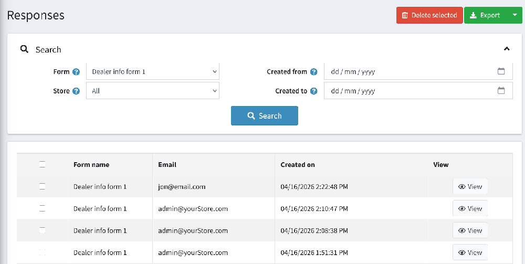
Task: View the response created at 2:10:47 PM
Action: pos(470,208)
